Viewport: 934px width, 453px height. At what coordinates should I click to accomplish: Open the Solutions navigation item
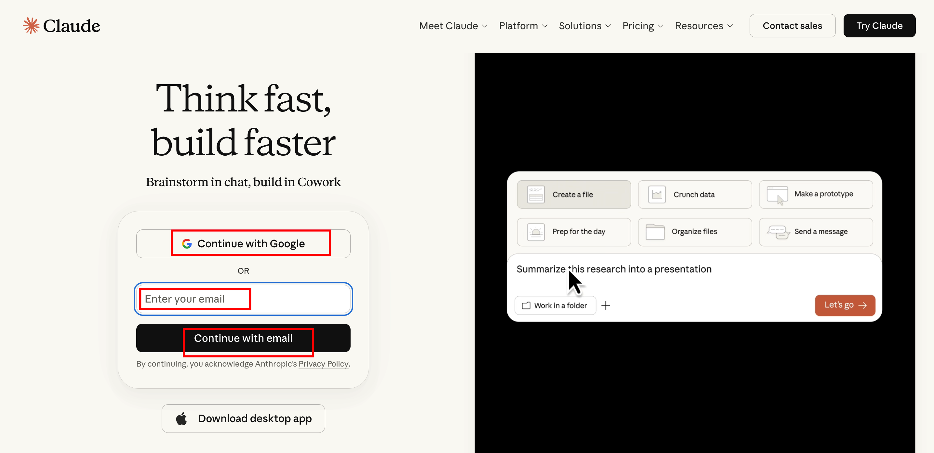[584, 26]
